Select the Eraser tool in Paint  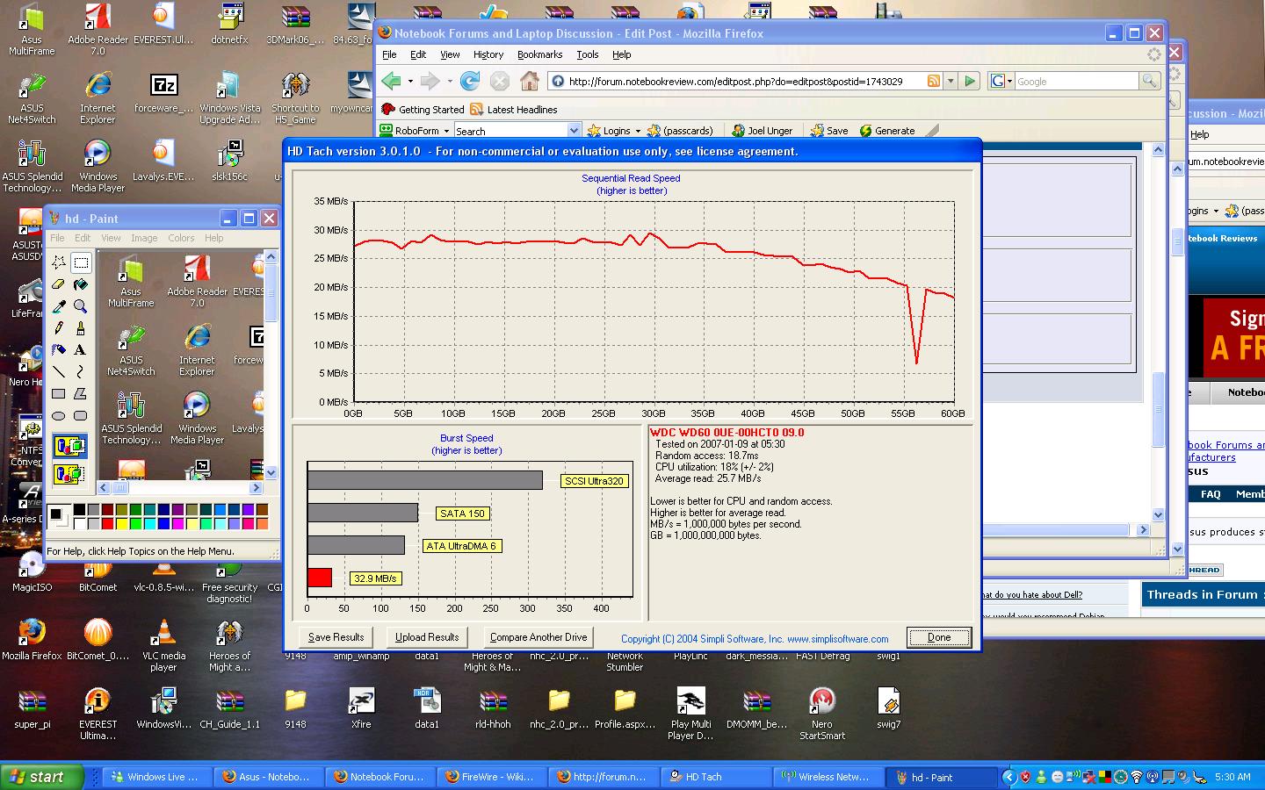coord(59,284)
